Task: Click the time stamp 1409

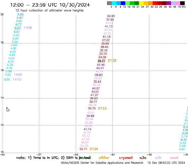Action: click(18, 75)
